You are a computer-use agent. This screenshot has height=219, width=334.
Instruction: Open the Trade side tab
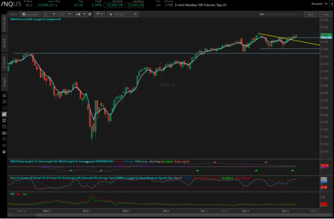coord(4,43)
